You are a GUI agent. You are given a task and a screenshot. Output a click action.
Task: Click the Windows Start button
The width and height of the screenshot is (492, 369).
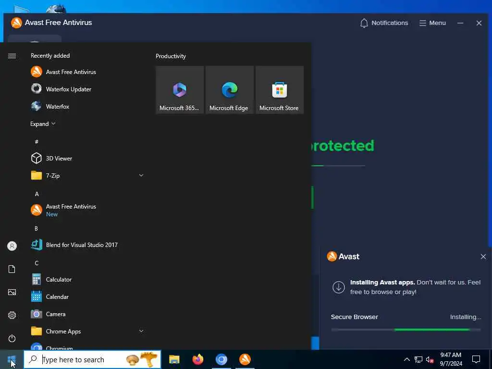point(12,359)
